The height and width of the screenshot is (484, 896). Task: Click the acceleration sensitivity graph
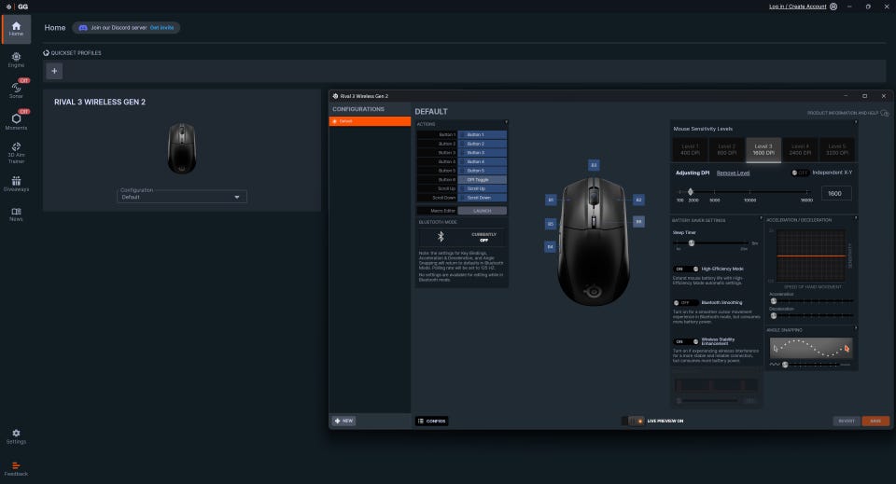coord(811,256)
